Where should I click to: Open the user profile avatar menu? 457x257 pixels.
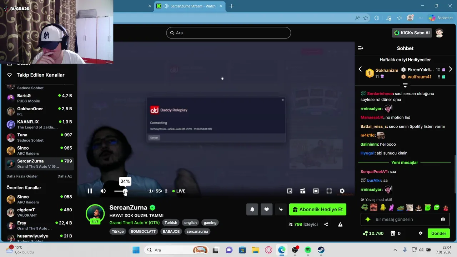click(x=440, y=33)
